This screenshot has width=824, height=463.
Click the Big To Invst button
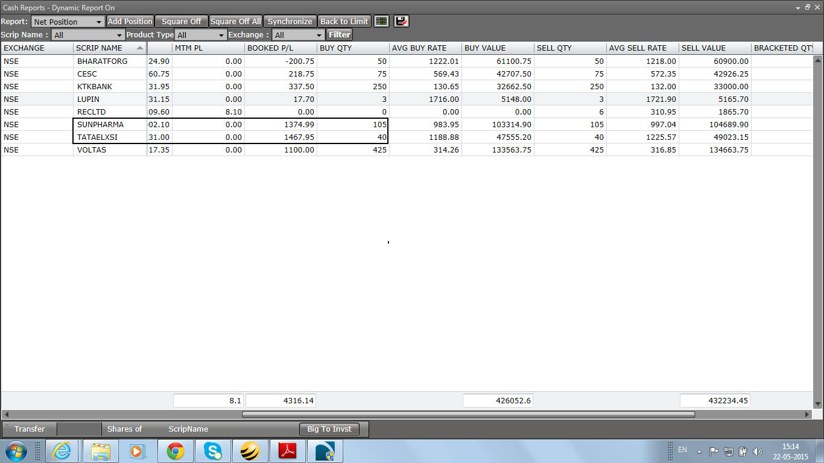click(329, 429)
